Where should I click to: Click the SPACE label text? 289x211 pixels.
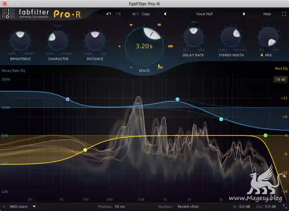tap(144, 71)
